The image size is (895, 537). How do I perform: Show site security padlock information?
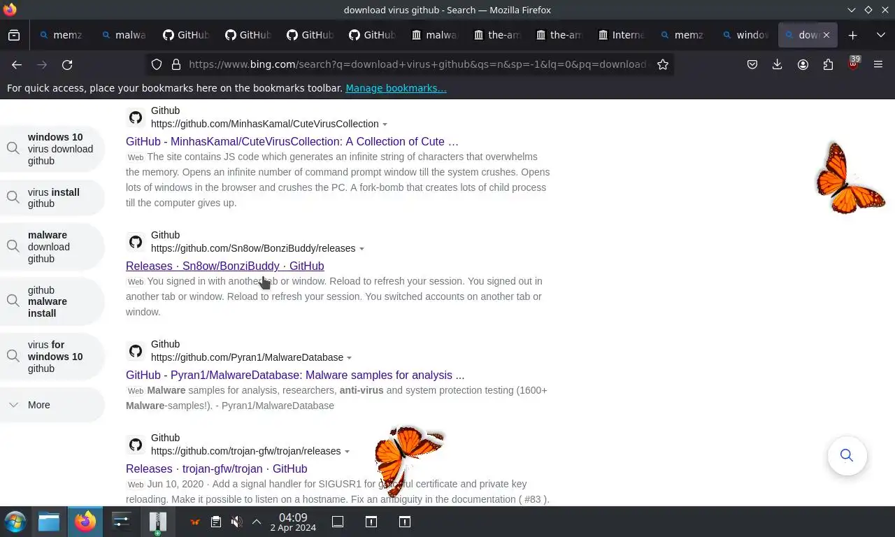pyautogui.click(x=176, y=64)
